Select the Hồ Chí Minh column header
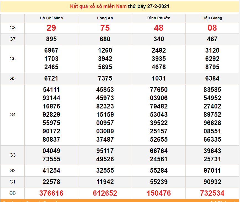Image resolution: width=240 pixels, height=202 pixels. (x=51, y=18)
